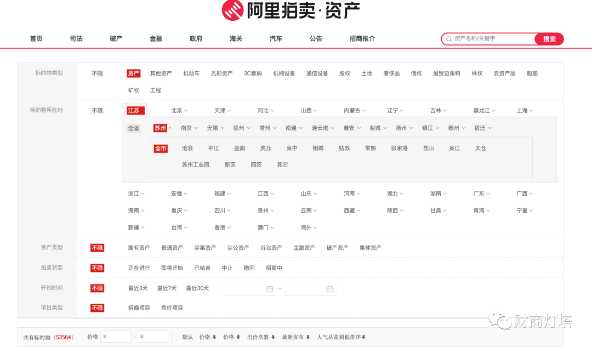
Task: Click the start date input field
Action: [x=249, y=289]
